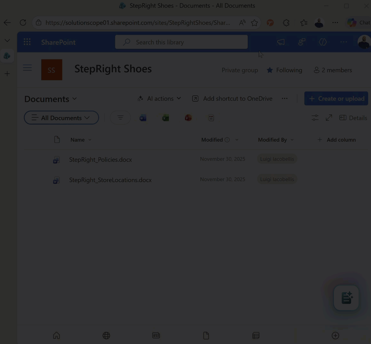Screen dimensions: 371x344
Task: Expand content to full screen
Action: pos(329,118)
